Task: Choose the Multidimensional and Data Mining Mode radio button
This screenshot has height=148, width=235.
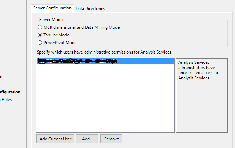Action: coord(40,27)
